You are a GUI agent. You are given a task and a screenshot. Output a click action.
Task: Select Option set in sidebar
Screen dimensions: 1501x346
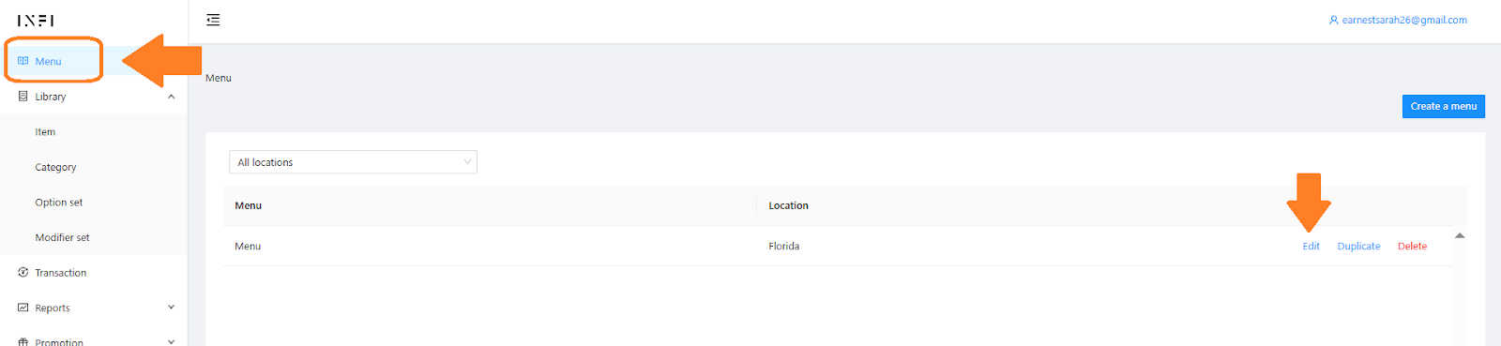point(59,203)
